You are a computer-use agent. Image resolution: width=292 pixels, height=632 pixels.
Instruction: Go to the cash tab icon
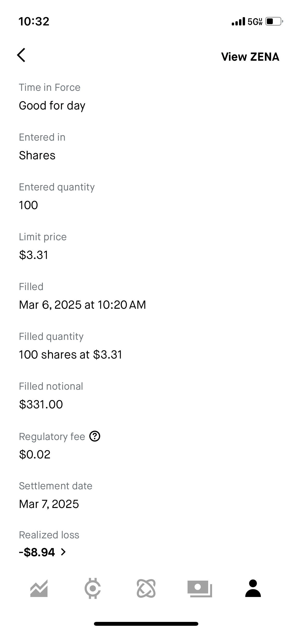tap(200, 588)
